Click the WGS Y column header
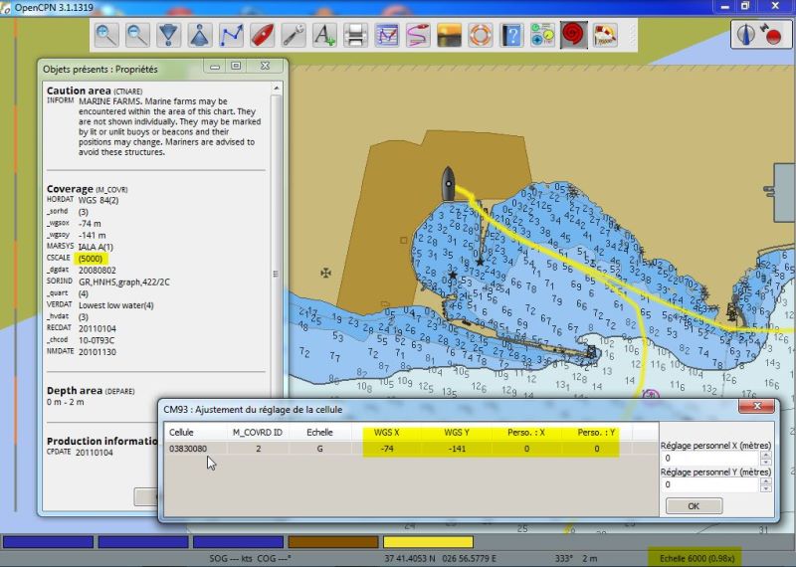Viewport: 796px width, 567px height. [457, 433]
